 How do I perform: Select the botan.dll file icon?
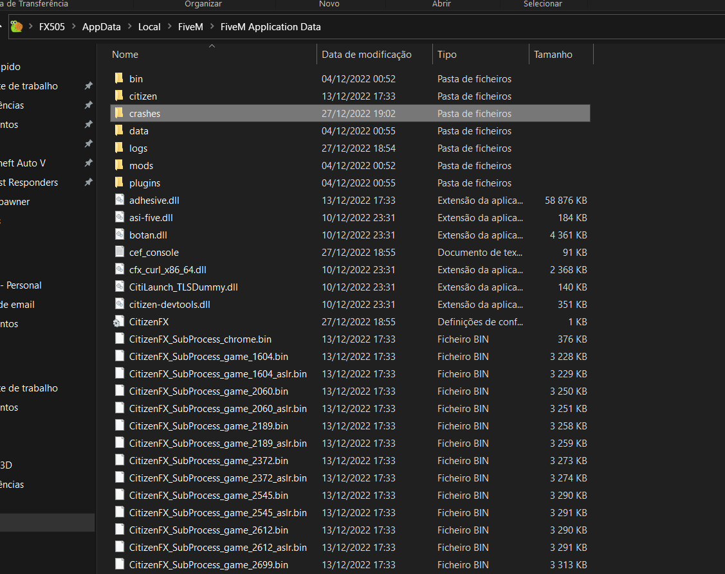click(119, 235)
